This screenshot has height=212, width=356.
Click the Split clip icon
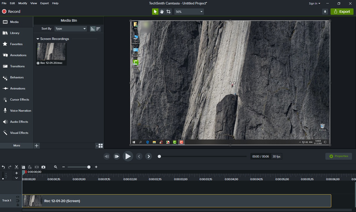[x=36, y=167]
